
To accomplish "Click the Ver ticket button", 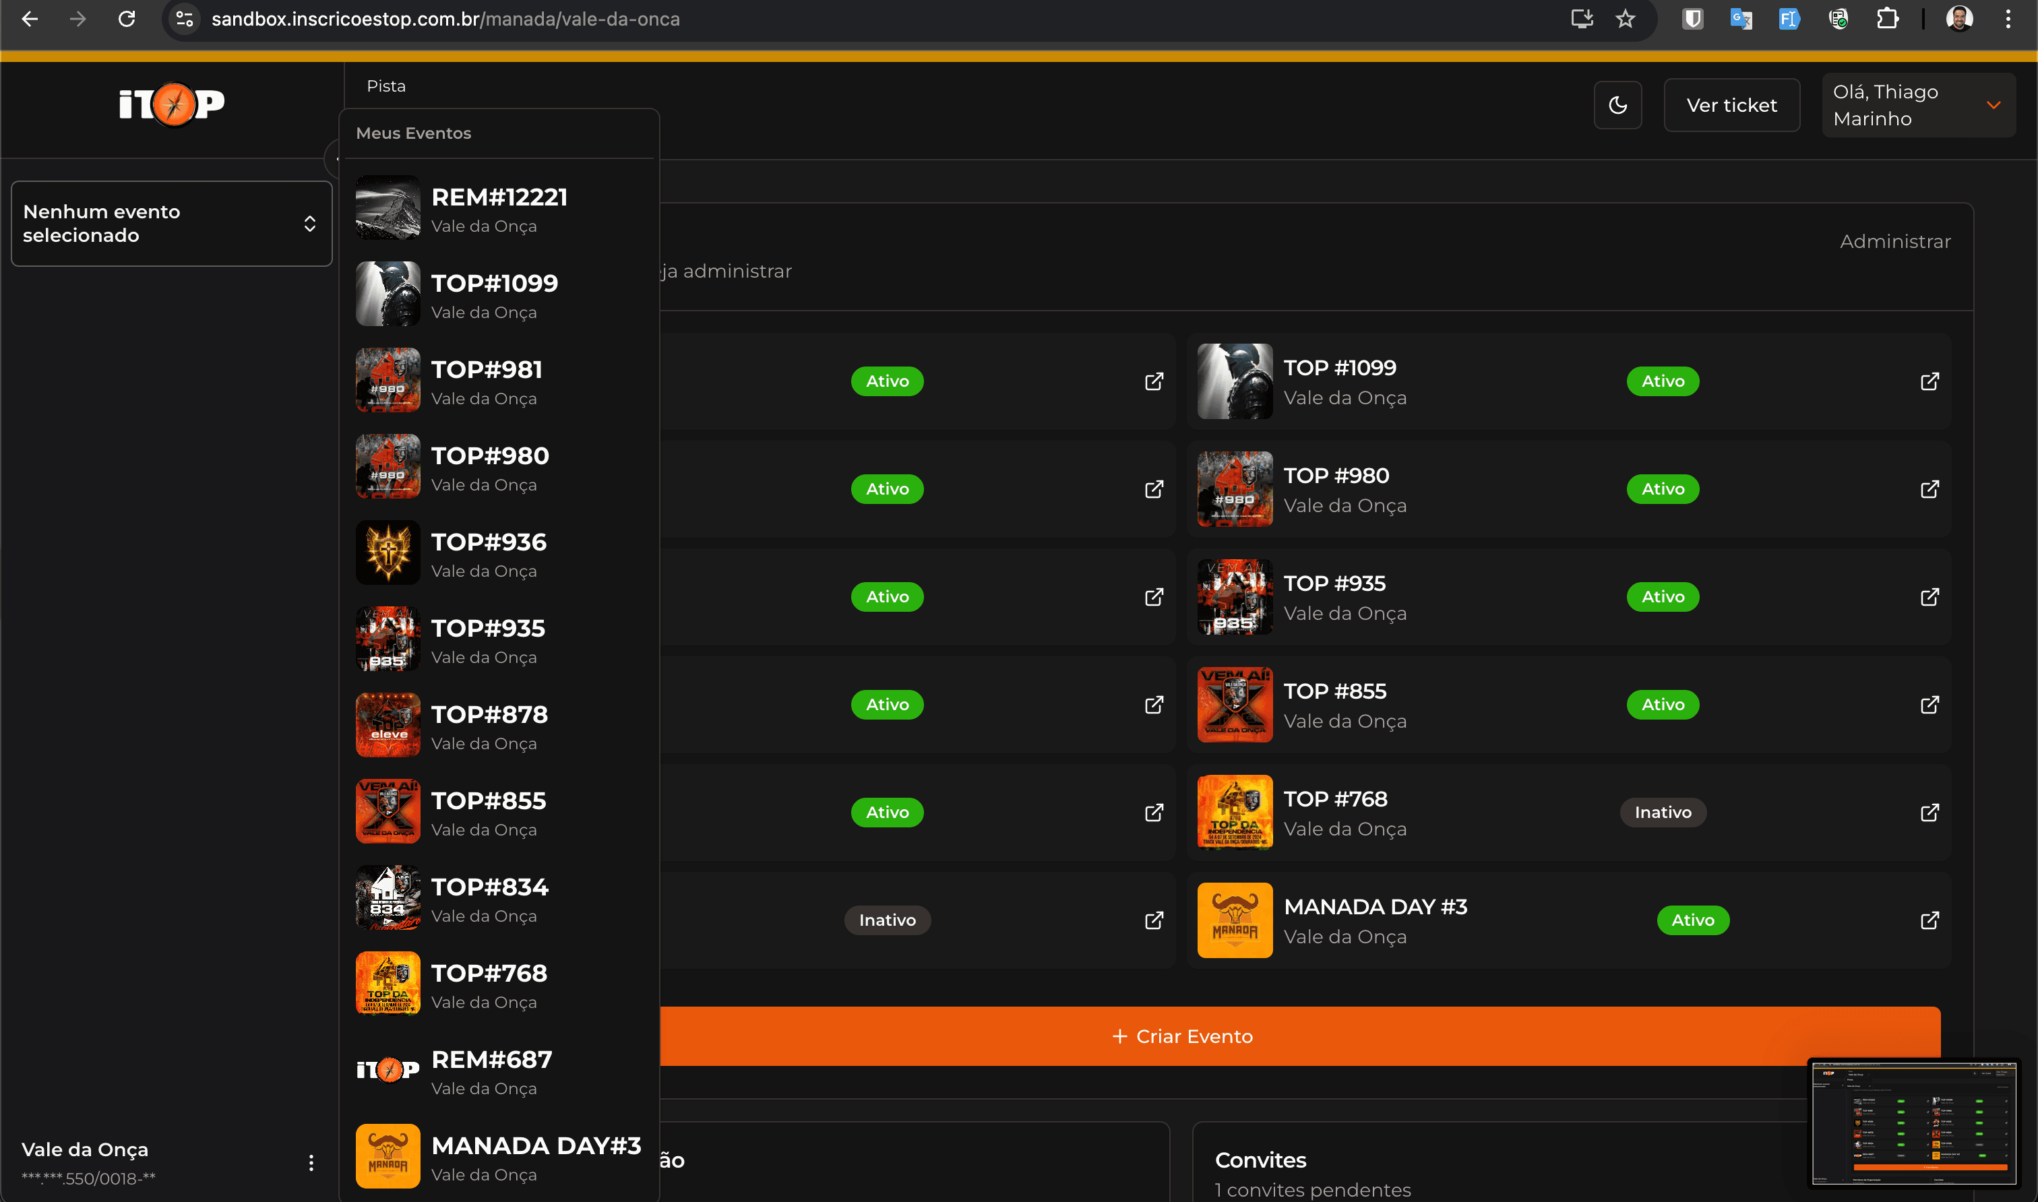I will tap(1732, 105).
